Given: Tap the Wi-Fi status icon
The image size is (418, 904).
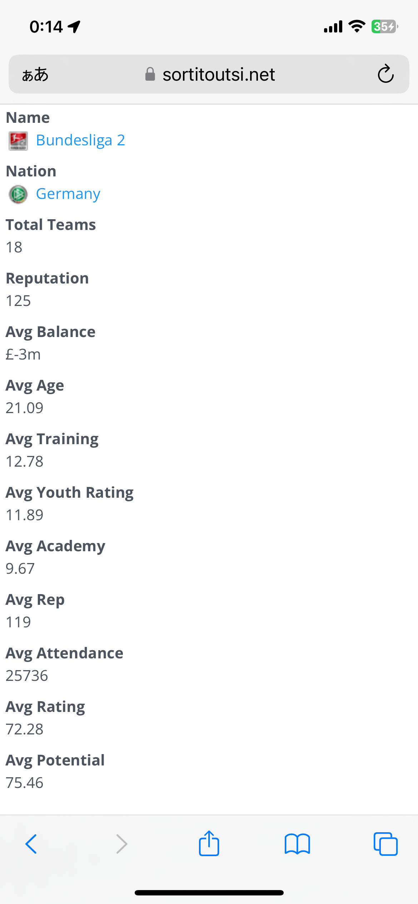Looking at the screenshot, I should [357, 26].
